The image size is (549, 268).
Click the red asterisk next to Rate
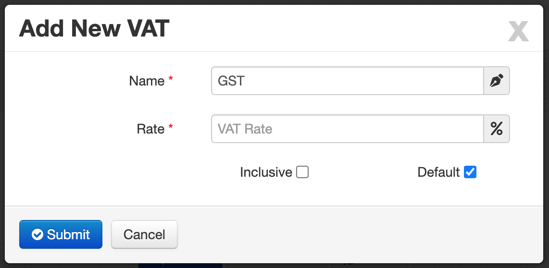click(171, 127)
